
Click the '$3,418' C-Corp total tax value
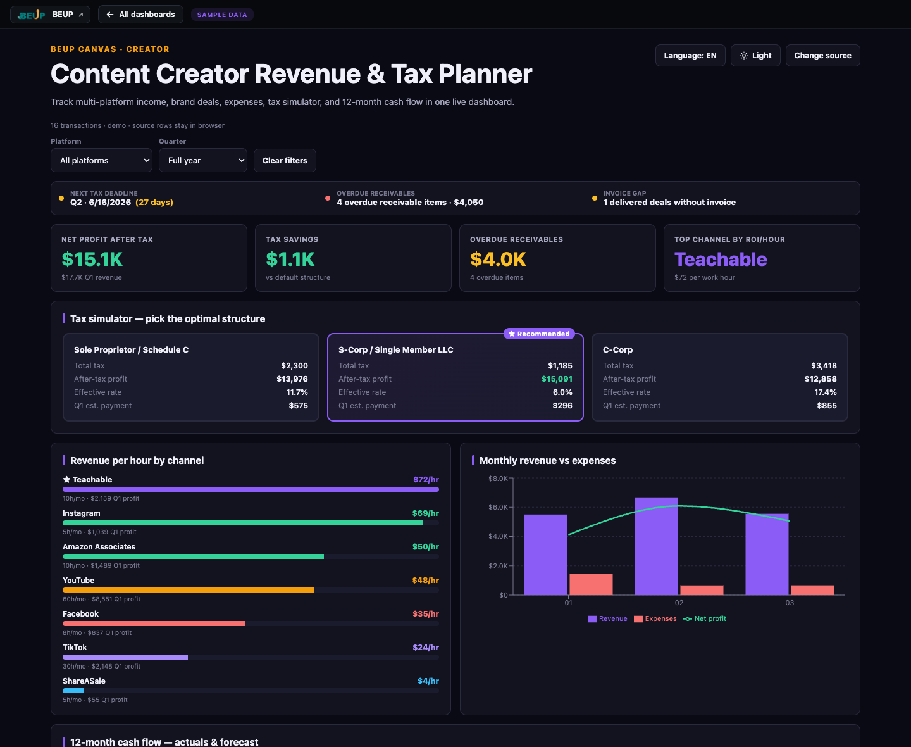pyautogui.click(x=824, y=366)
